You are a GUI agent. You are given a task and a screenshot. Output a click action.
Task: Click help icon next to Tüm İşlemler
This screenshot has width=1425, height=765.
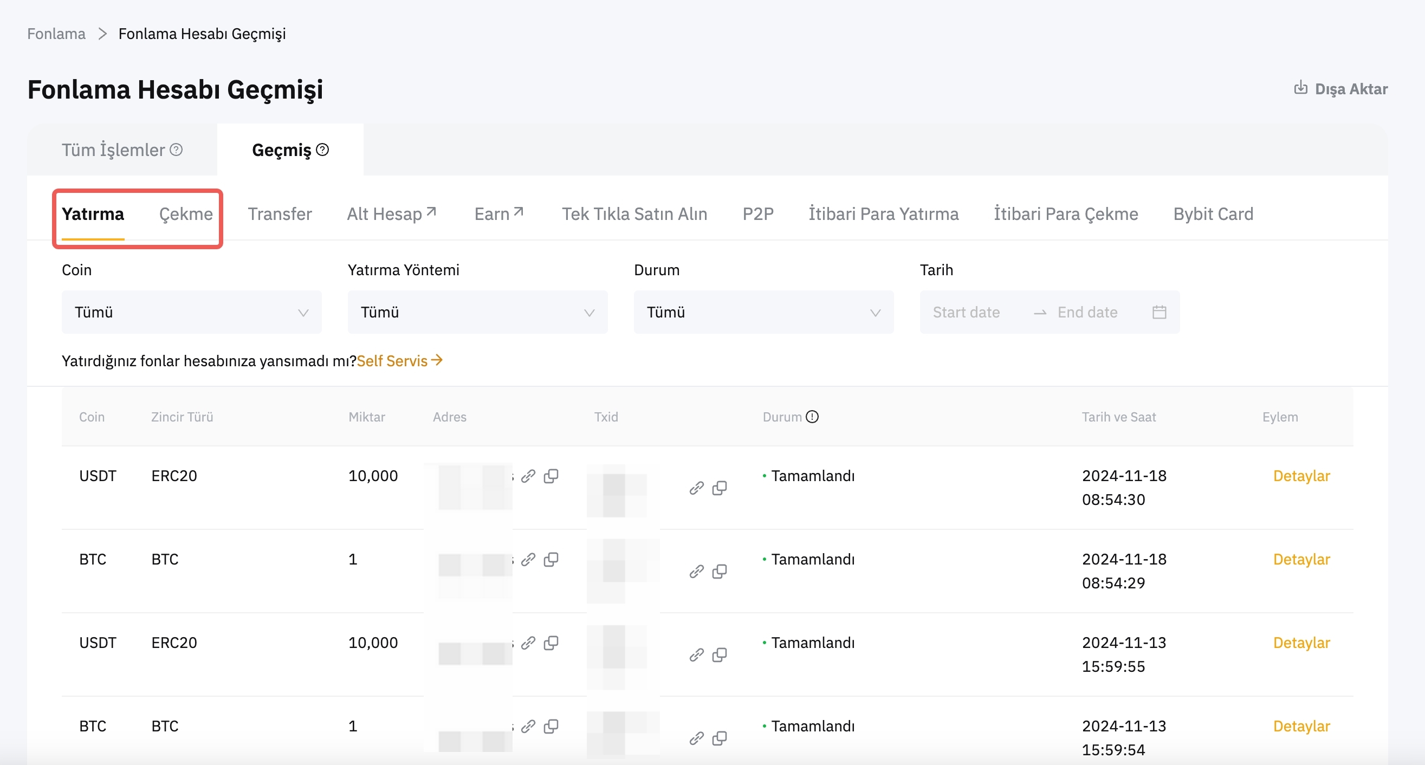(176, 150)
